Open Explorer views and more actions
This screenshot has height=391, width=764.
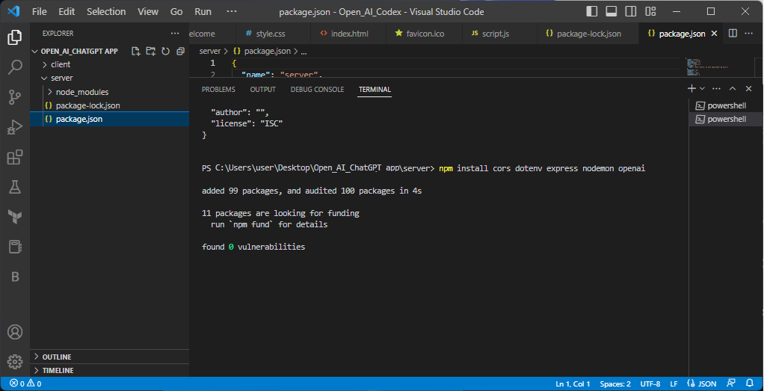point(175,34)
